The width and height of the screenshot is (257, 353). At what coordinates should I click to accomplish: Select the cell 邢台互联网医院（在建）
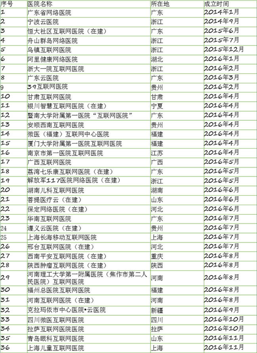[x=89, y=247]
